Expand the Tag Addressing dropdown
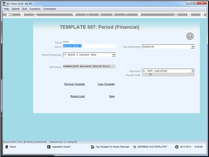Viewport: 209px width, 157px height. click(192, 47)
